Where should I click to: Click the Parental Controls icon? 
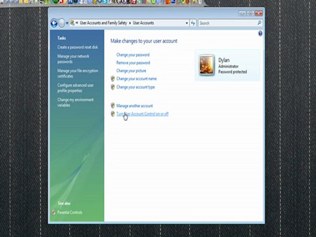pos(54,212)
